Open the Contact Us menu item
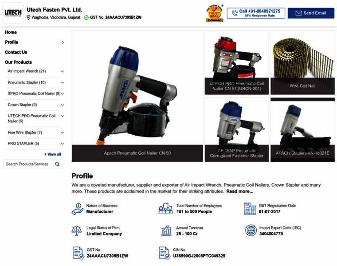337x266 pixels. (16, 52)
